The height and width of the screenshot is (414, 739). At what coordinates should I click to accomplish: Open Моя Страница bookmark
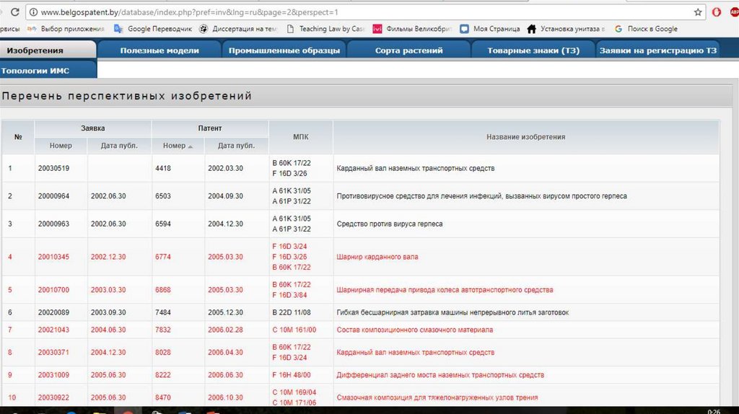coord(490,29)
